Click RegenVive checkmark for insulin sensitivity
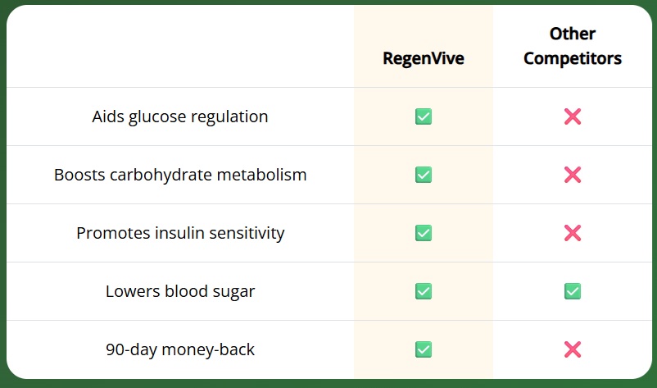Viewport: 657px width, 388px height. click(x=424, y=233)
